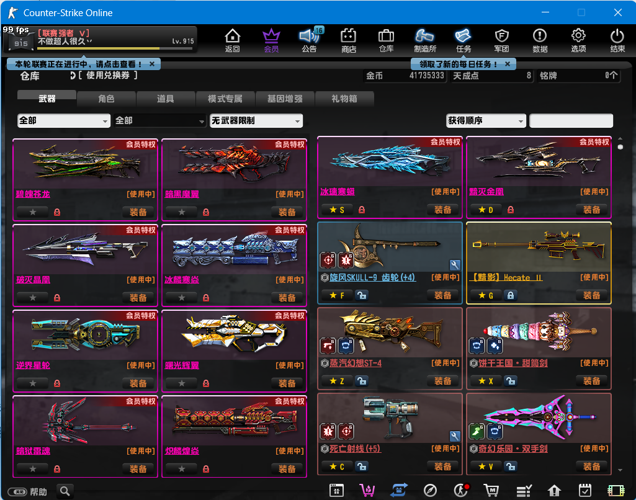
Task: Open the M shopping cart icon
Action: tap(491, 491)
